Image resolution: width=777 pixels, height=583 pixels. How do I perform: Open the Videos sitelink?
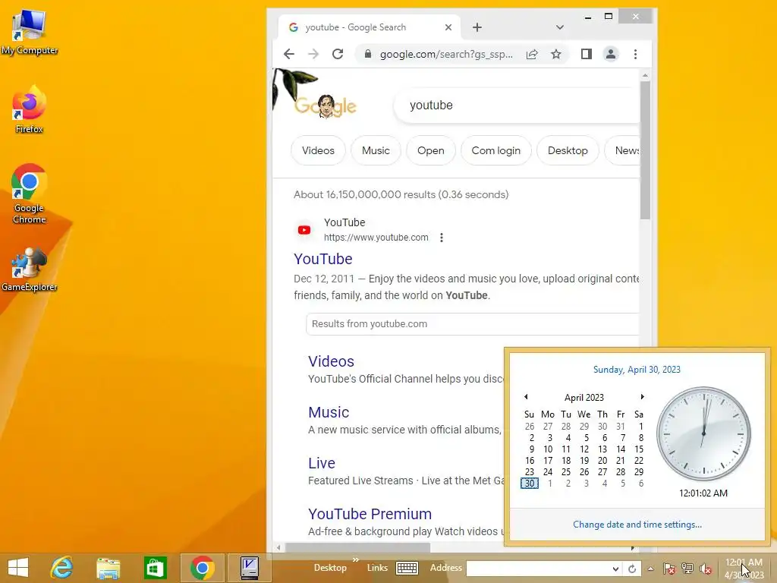(331, 361)
